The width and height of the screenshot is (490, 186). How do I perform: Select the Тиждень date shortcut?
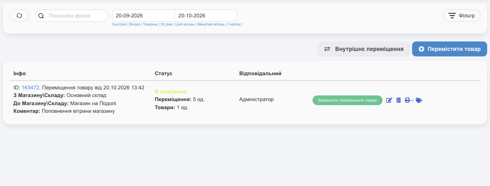click(150, 25)
